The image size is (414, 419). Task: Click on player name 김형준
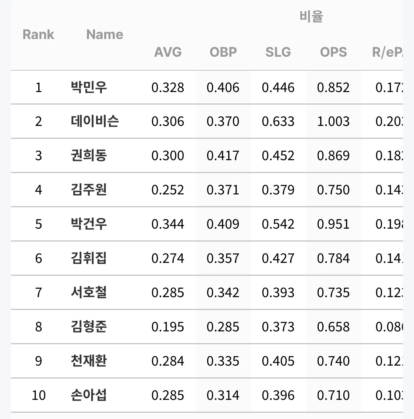coord(89,327)
